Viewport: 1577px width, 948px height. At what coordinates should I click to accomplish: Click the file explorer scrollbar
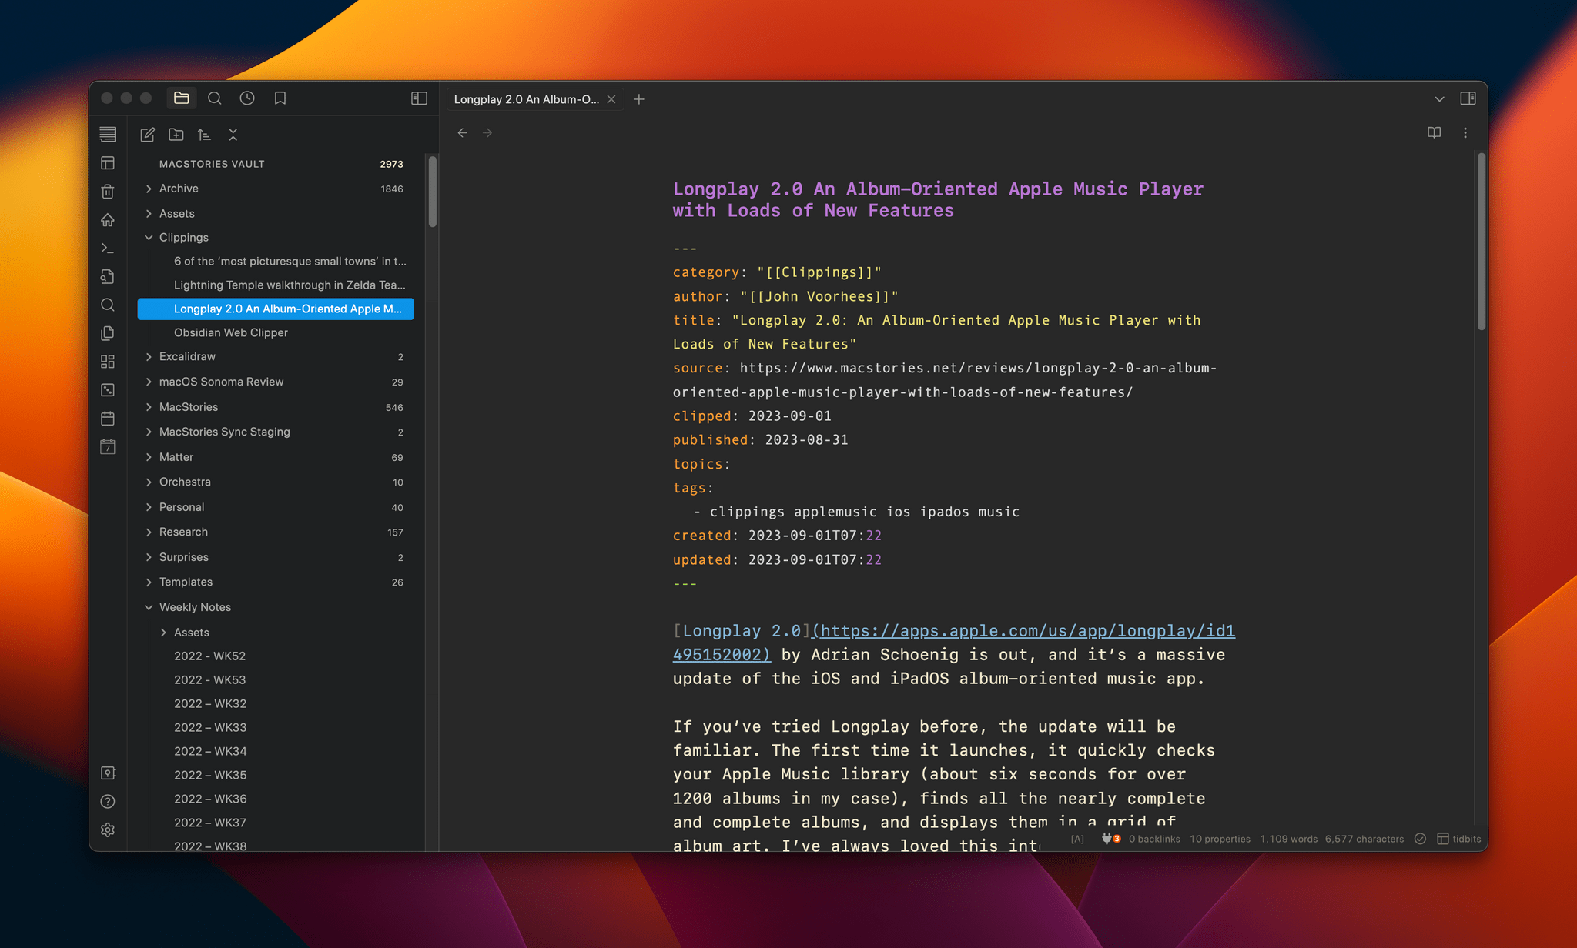point(433,192)
